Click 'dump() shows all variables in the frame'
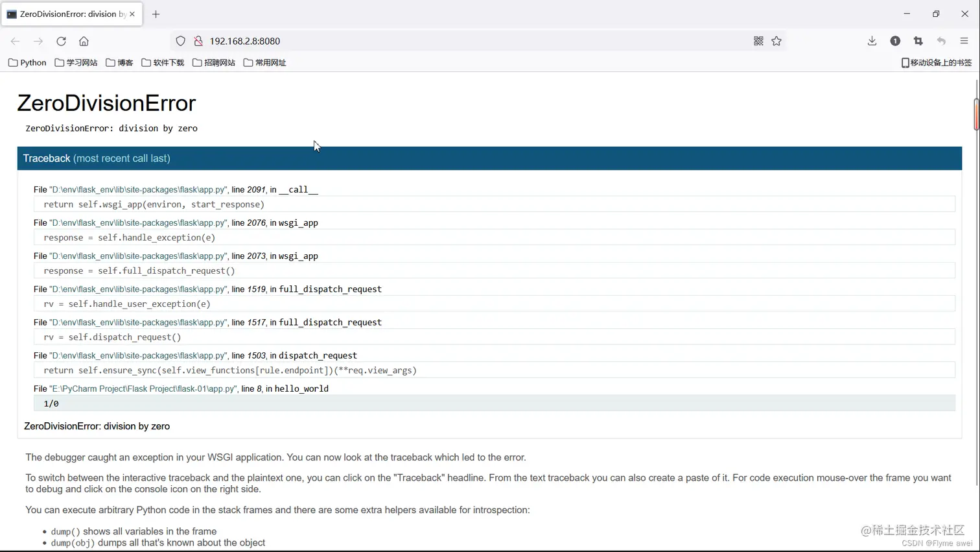980x552 pixels. tap(134, 531)
